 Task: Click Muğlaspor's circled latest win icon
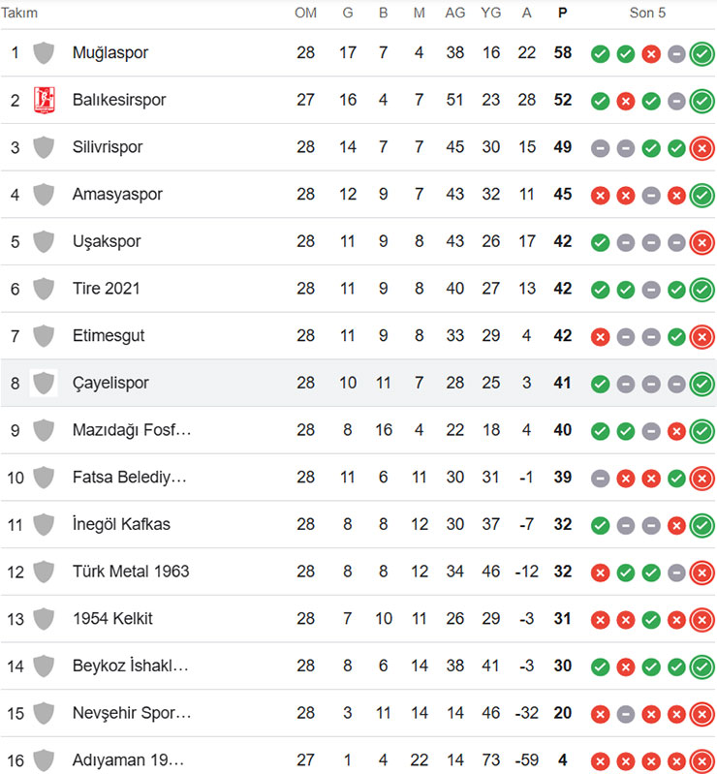(x=701, y=53)
